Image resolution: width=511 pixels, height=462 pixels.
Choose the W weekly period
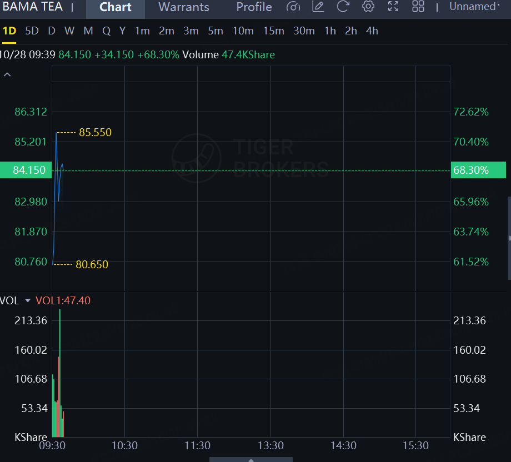click(69, 31)
